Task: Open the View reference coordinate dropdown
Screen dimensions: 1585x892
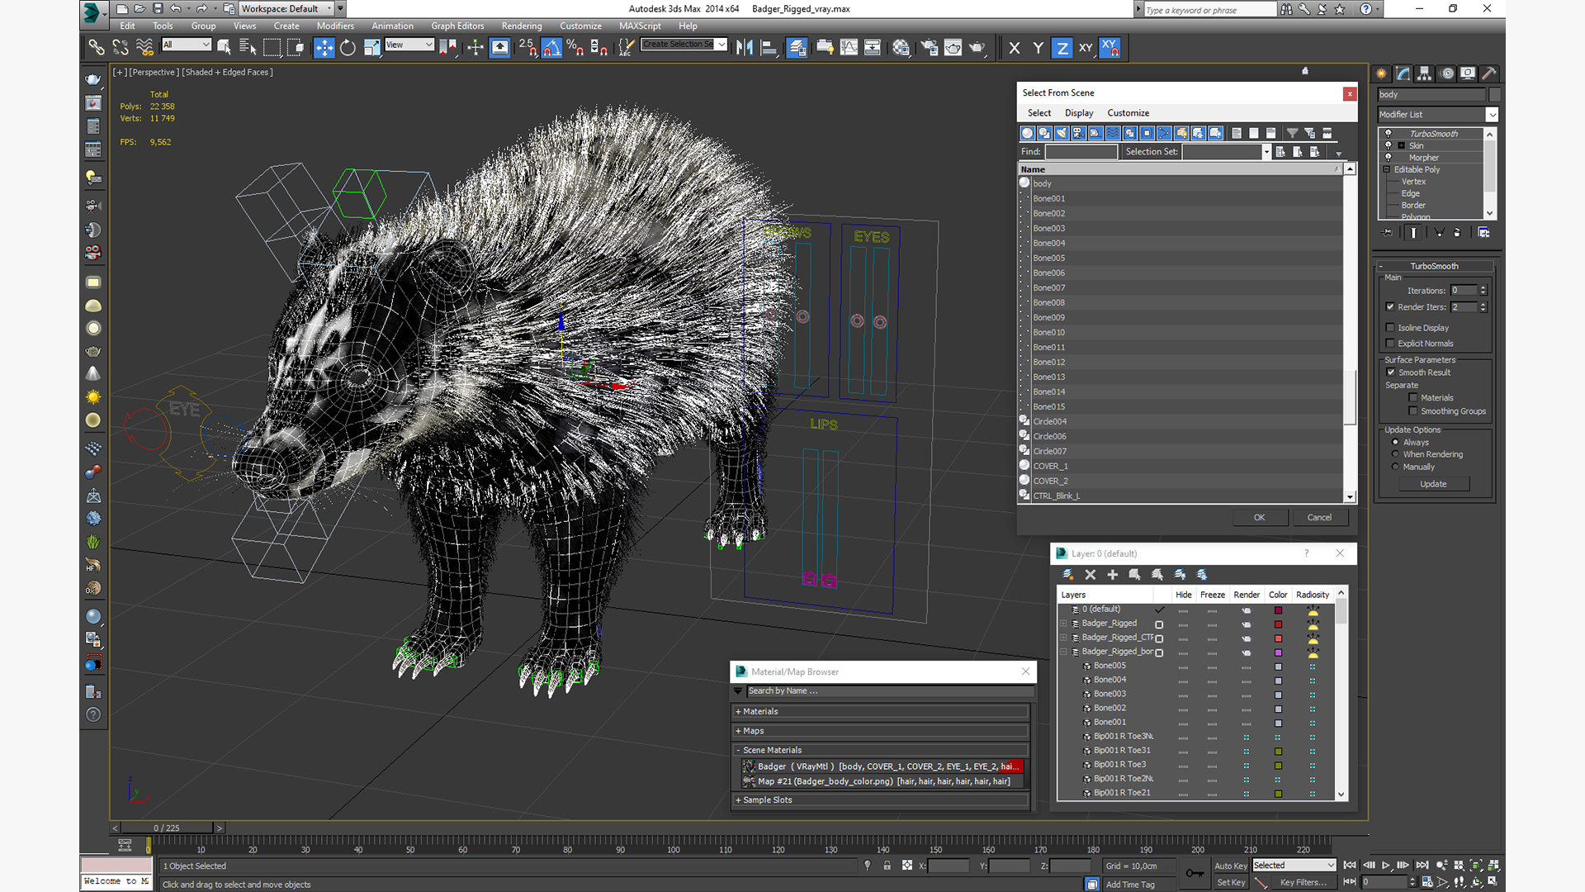Action: (x=409, y=45)
